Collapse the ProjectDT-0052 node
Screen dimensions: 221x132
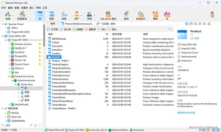(x=6, y=40)
